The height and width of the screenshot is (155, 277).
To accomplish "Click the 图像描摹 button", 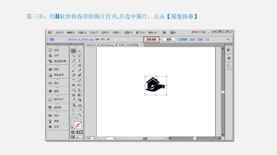I will click(x=151, y=39).
